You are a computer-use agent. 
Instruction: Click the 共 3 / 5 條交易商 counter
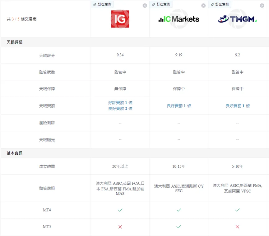22,19
